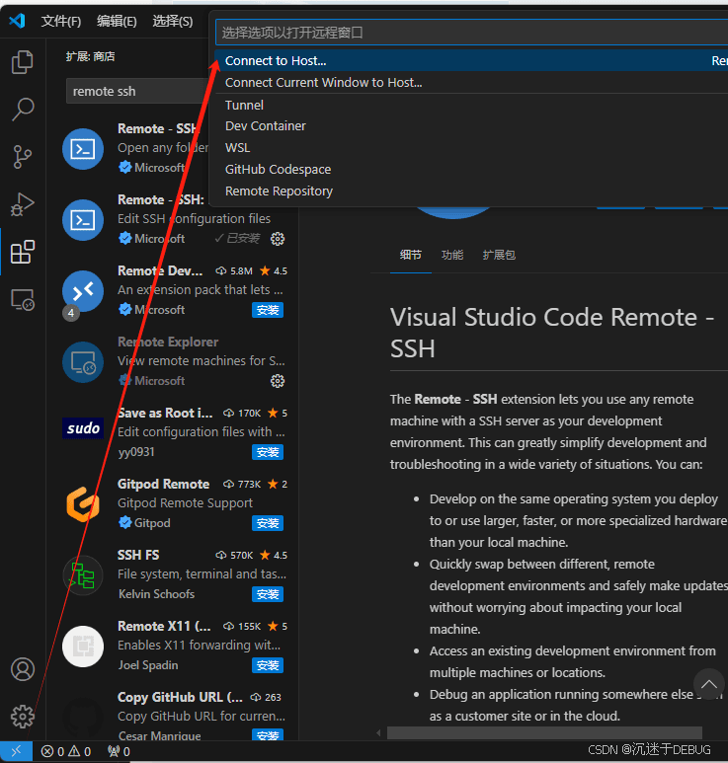Click the errors and warnings status indicator
The image size is (728, 763).
pos(66,751)
